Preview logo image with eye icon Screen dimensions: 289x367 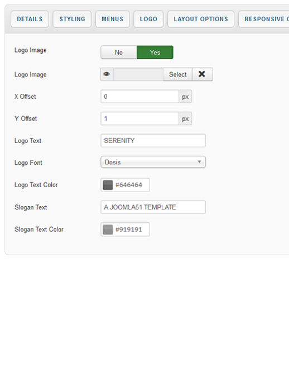107,74
